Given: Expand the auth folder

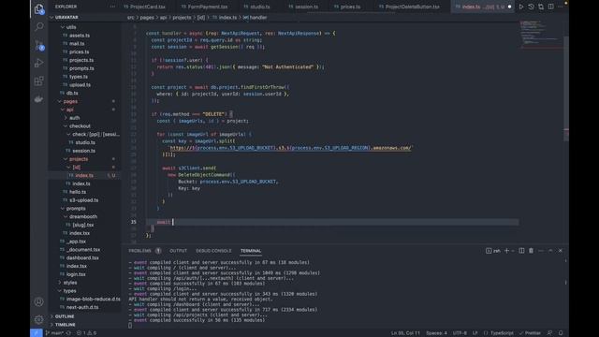Looking at the screenshot, I should 75,118.
